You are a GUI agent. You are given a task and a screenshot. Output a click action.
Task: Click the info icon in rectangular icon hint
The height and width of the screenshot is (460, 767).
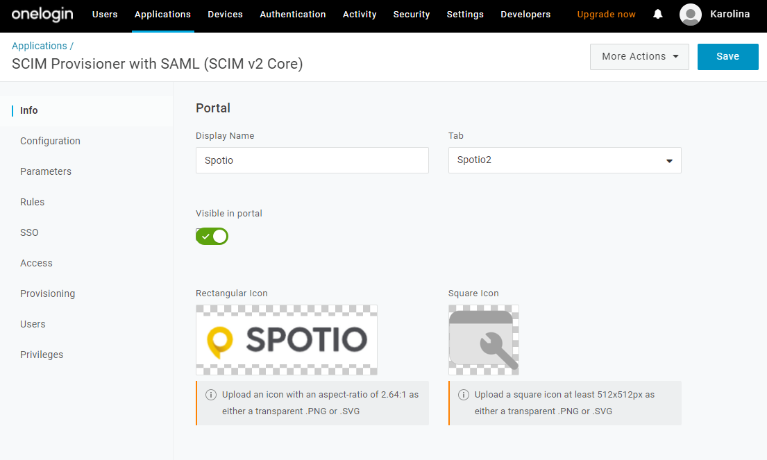[211, 395]
